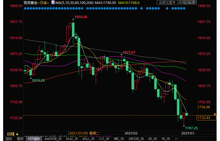This screenshot has height=141, width=220.
Task: Select the VR_UD indicator tab
Action: (x=165, y=139)
